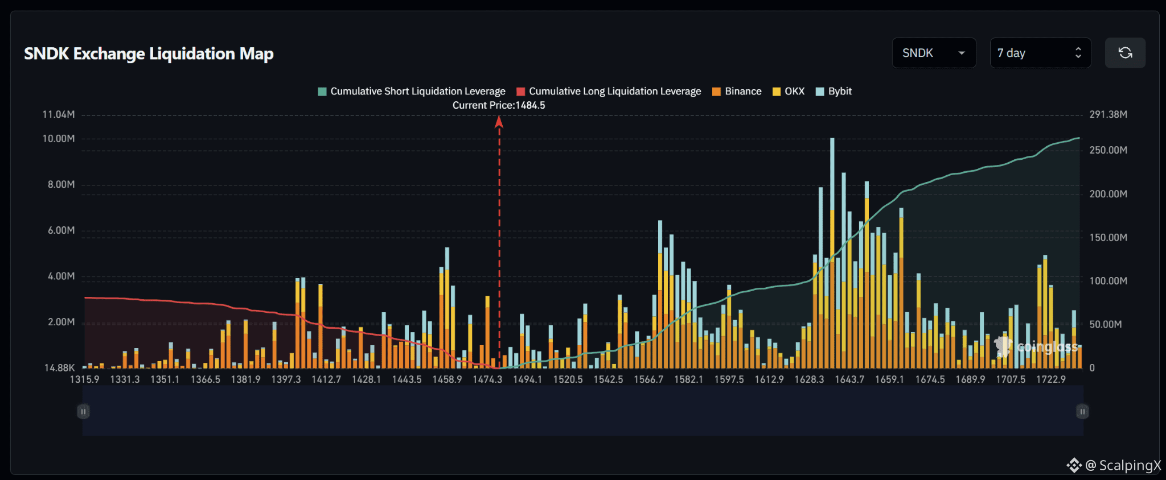Click the orange Binance legend swatch
The width and height of the screenshot is (1166, 480).
[x=716, y=92]
